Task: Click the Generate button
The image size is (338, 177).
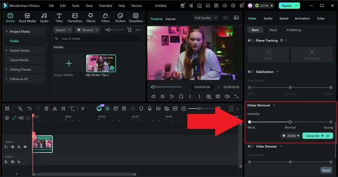Action: [317, 136]
